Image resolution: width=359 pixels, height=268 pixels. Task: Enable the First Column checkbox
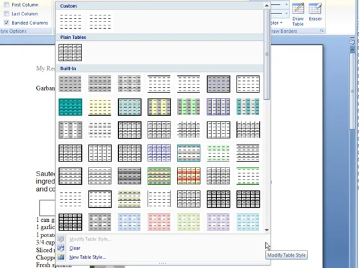[x=7, y=5]
